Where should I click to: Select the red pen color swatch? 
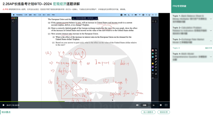[x=153, y=50]
